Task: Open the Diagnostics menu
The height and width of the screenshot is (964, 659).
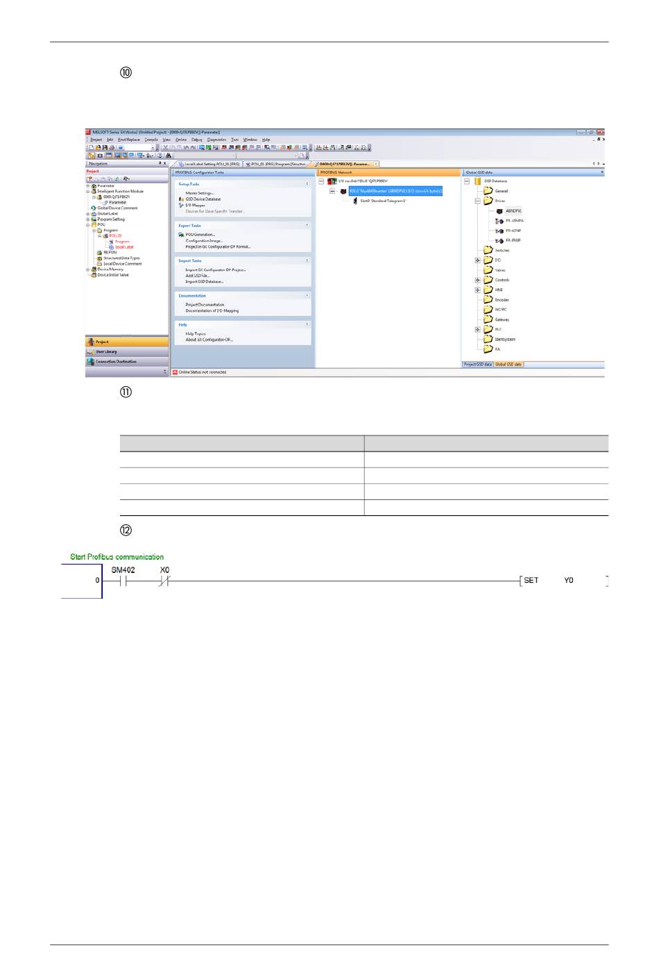Action: click(216, 140)
